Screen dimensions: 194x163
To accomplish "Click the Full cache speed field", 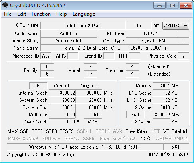I will 135,115.
